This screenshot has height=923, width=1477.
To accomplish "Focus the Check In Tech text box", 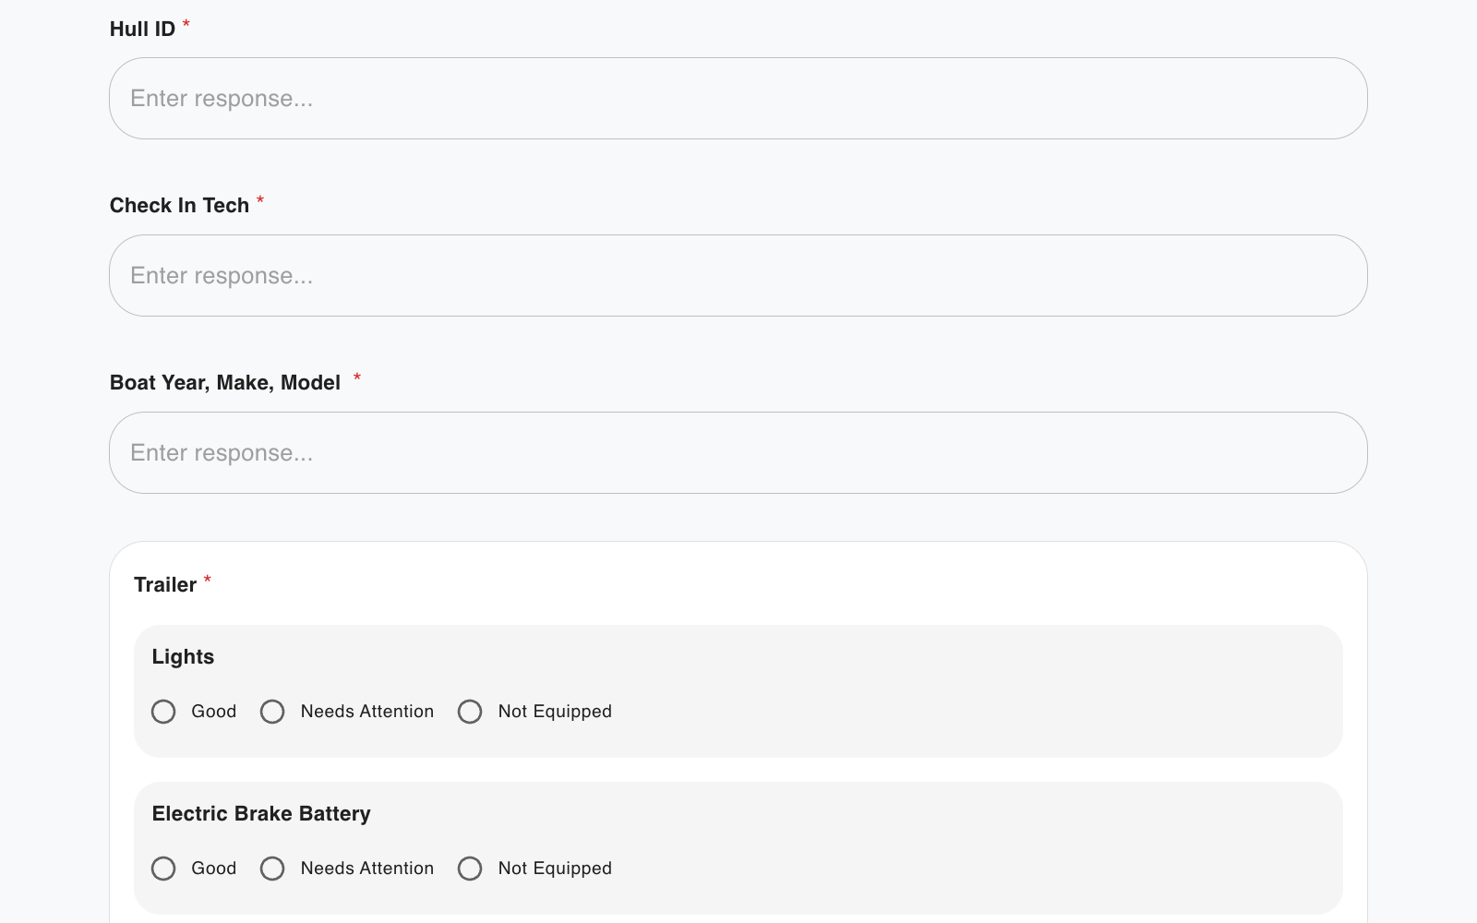I will [738, 276].
